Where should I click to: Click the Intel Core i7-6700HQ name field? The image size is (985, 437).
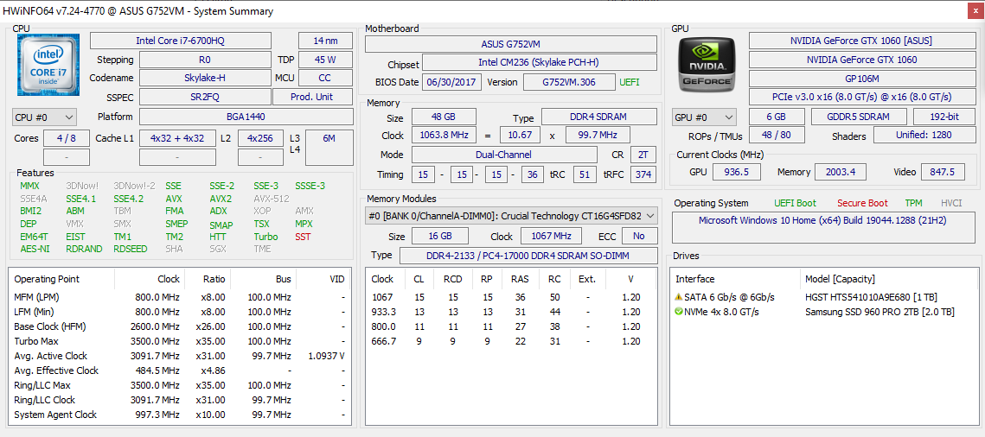pyautogui.click(x=180, y=41)
